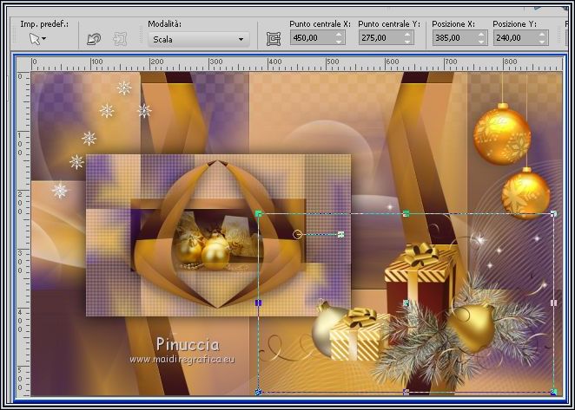Click the greyed perspective correction icon
This screenshot has height=410, width=575.
[120, 38]
